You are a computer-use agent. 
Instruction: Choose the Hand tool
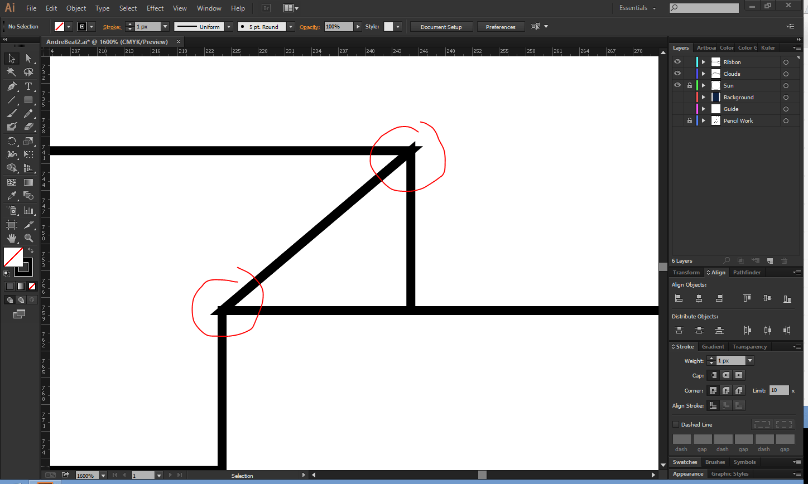point(11,238)
